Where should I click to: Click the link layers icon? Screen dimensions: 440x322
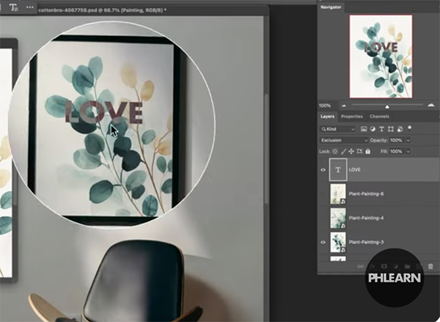tap(360, 266)
